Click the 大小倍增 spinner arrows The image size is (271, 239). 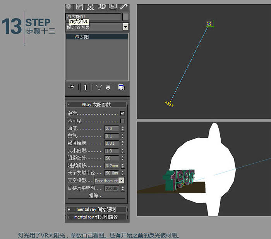[x=123, y=151]
